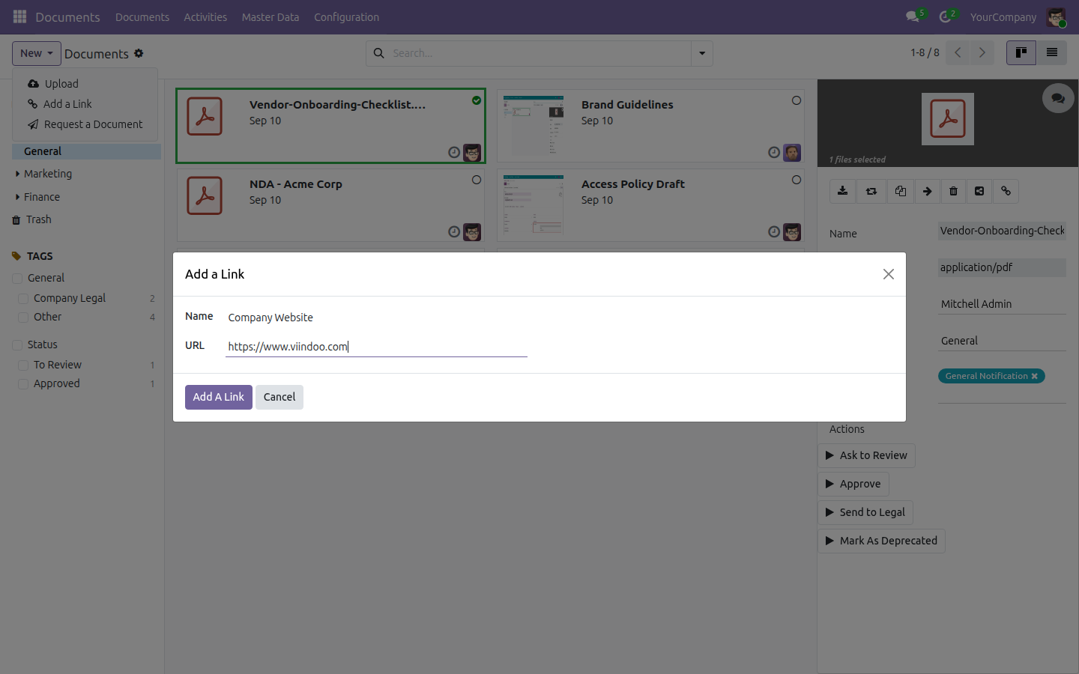Click the move-to-workspace arrow icon
The image size is (1079, 674).
tap(927, 191)
